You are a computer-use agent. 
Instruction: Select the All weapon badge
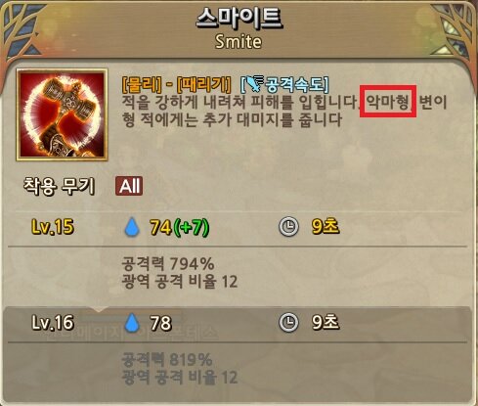click(129, 186)
